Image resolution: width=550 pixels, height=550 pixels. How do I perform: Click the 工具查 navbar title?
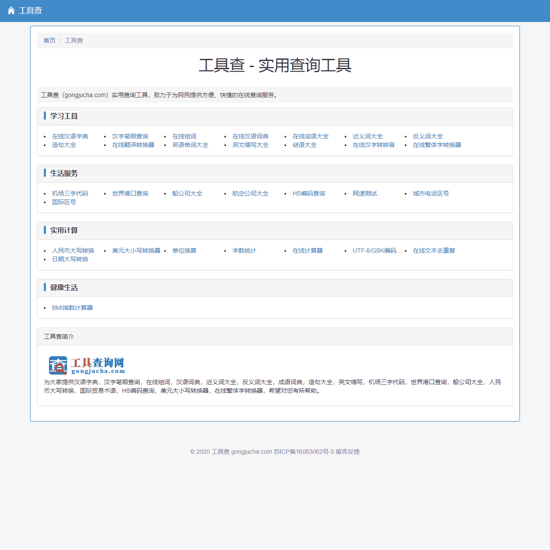31,10
